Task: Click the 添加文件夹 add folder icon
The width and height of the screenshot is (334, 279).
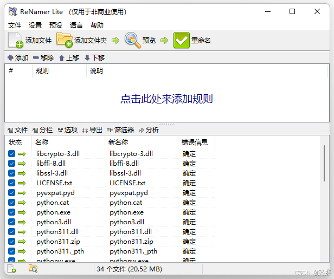Action: (x=65, y=40)
